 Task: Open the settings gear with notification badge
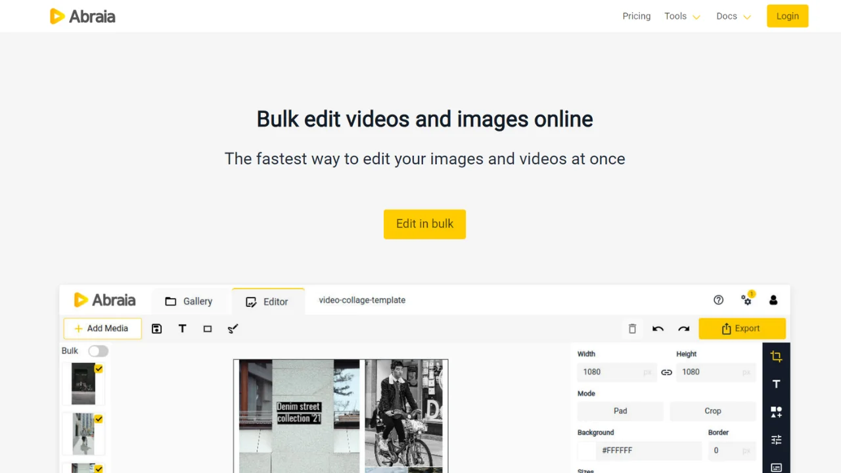[x=746, y=300]
